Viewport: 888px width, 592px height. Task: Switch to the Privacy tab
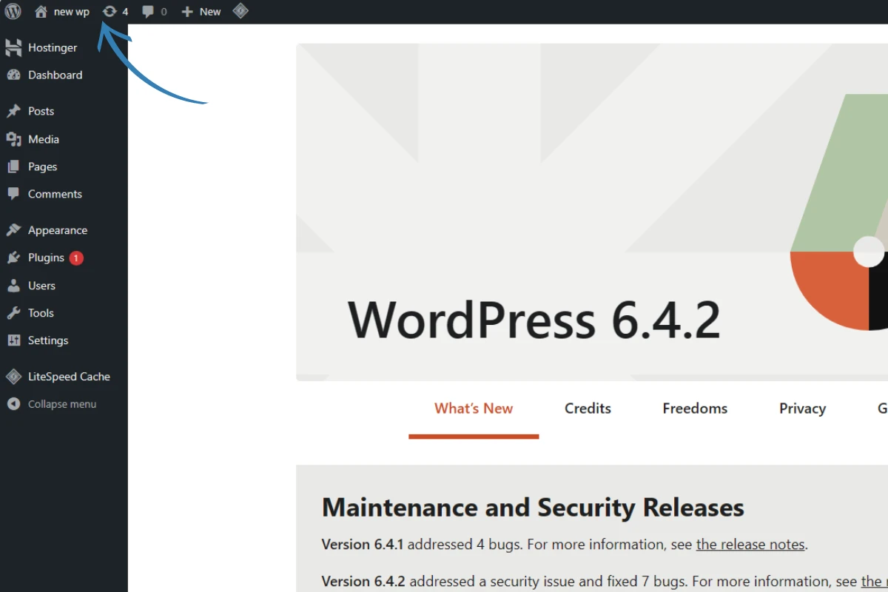802,408
